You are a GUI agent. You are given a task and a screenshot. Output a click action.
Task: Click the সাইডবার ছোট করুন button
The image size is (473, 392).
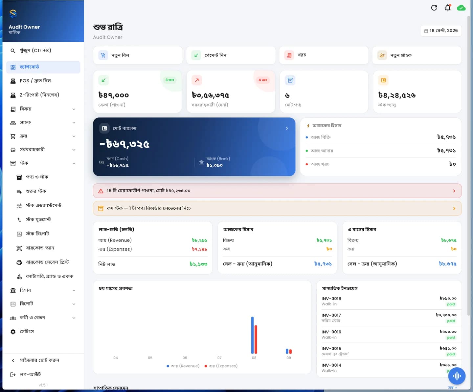coord(43,360)
